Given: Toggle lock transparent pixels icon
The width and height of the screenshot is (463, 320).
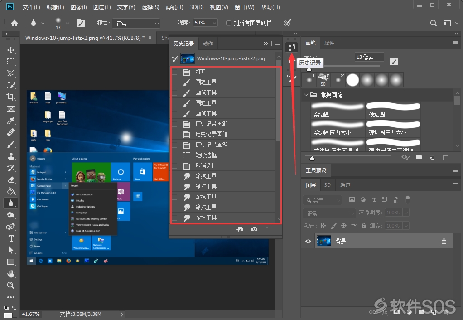Looking at the screenshot, I should (324, 226).
